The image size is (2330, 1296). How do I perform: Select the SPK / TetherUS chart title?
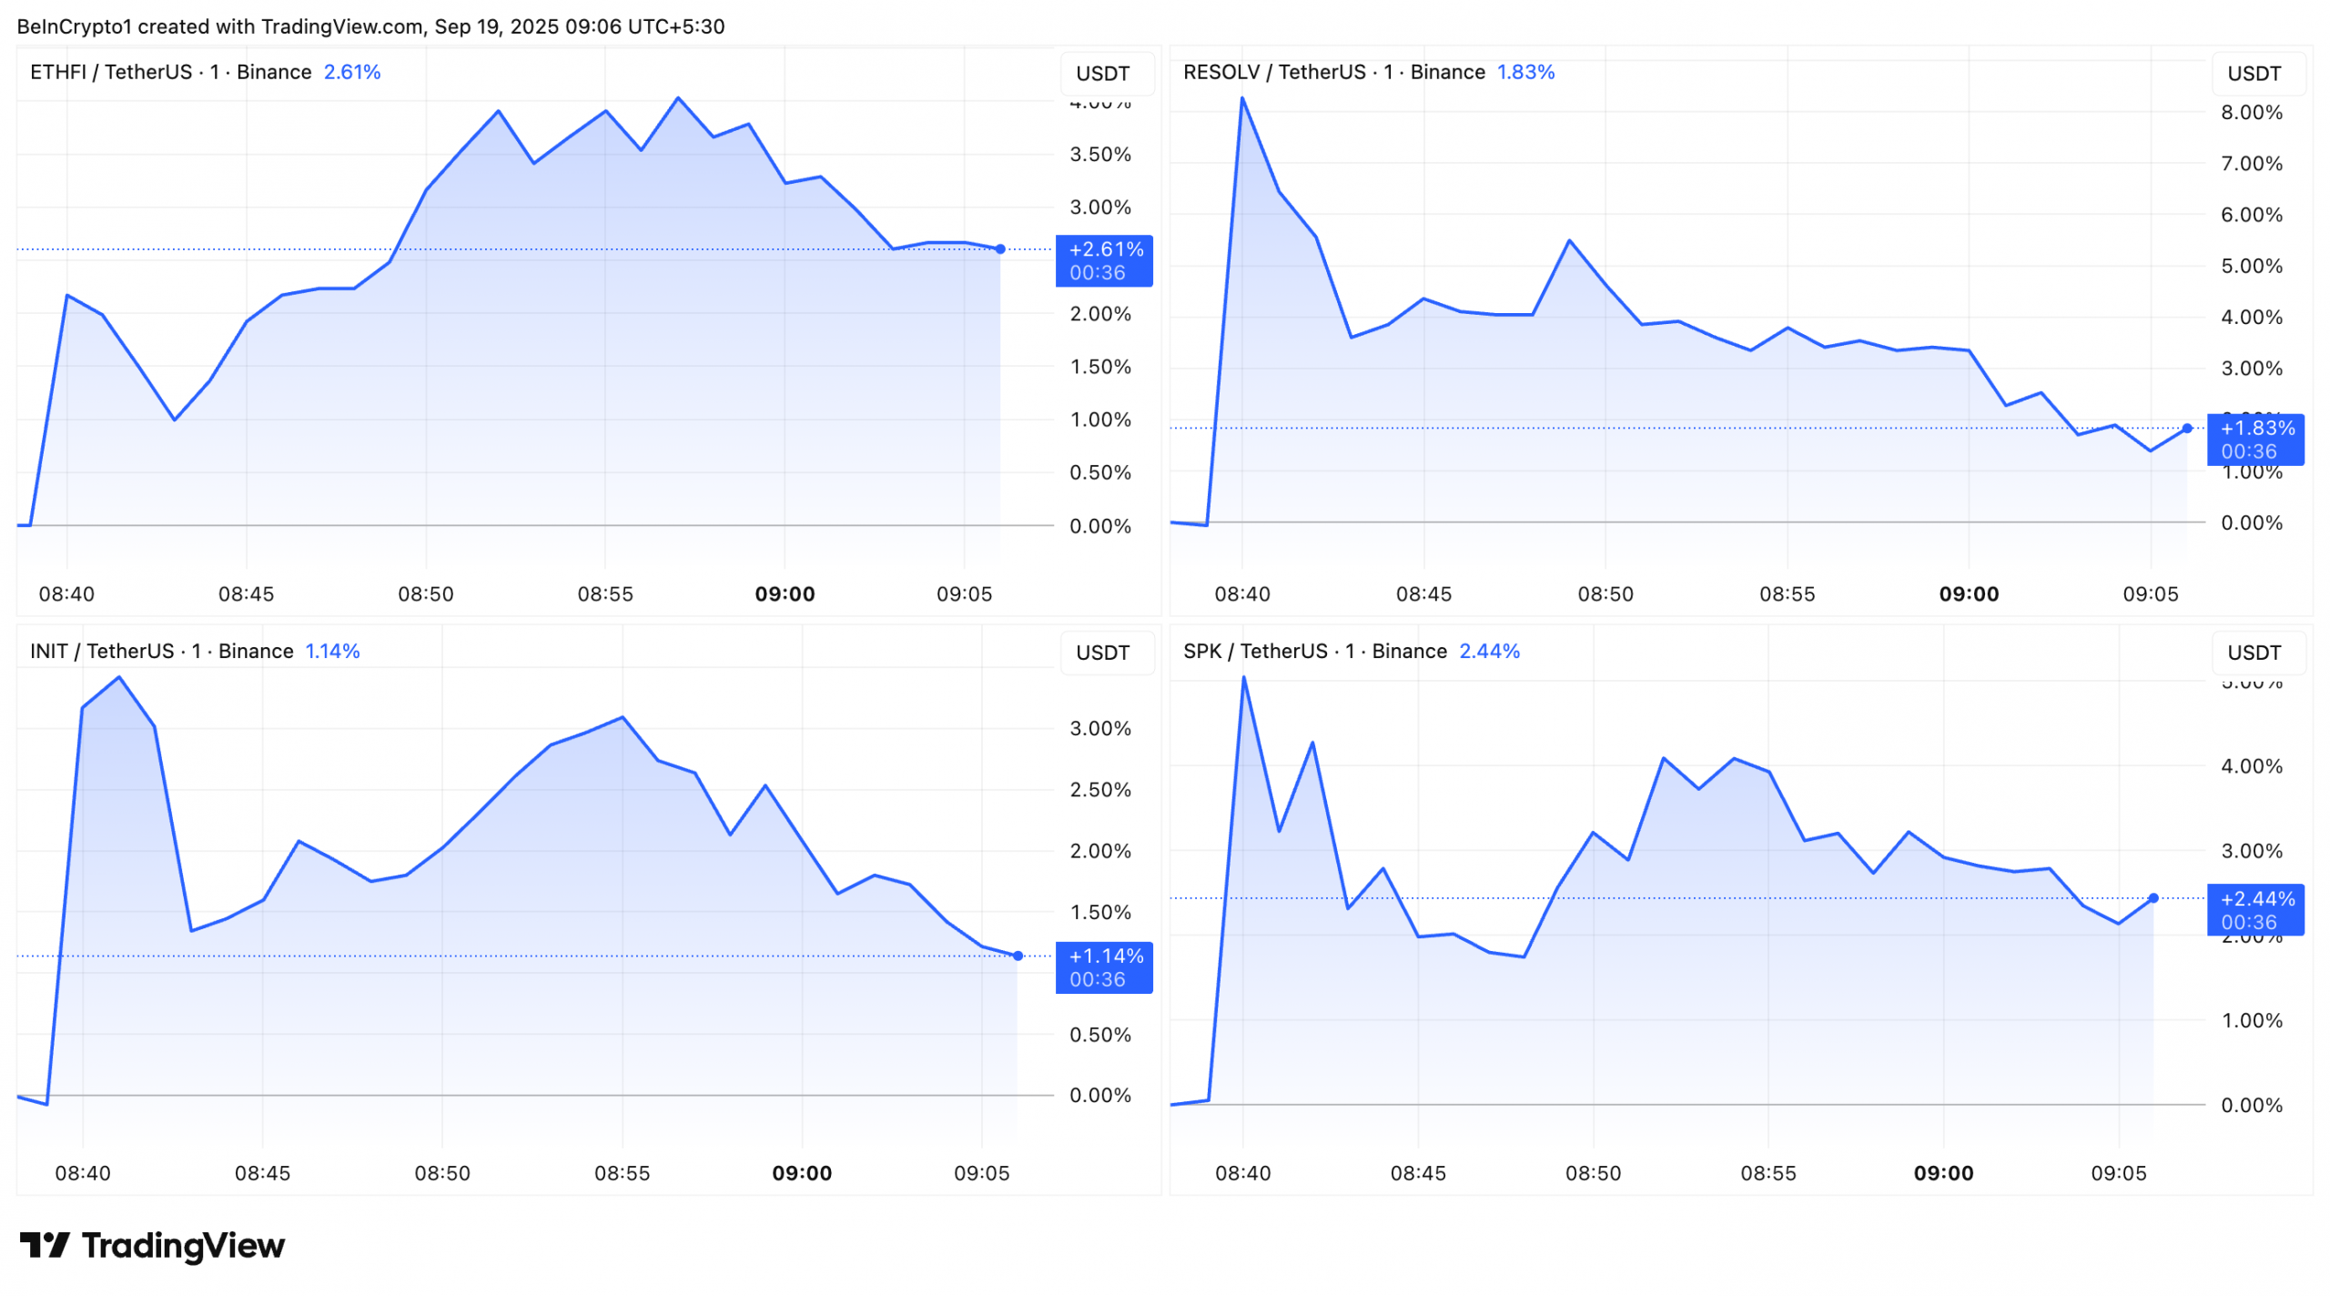point(1314,651)
